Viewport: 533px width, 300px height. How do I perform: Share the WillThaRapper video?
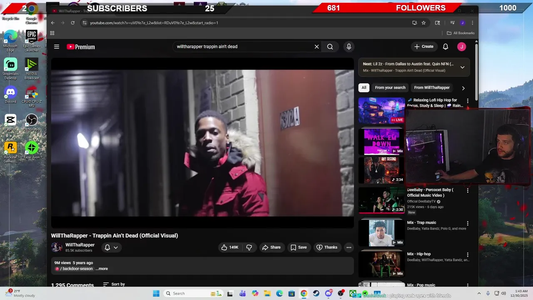(271, 247)
